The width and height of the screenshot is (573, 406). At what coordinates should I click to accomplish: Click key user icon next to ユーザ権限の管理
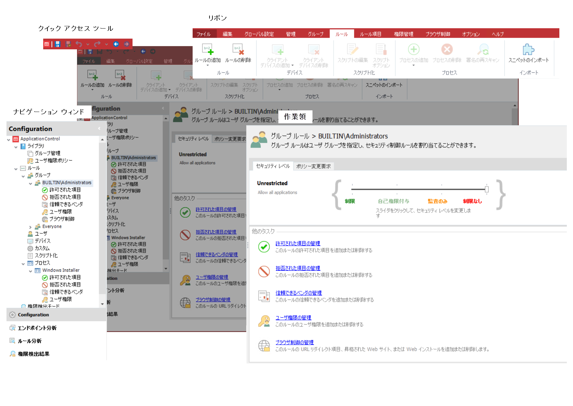coord(264,321)
